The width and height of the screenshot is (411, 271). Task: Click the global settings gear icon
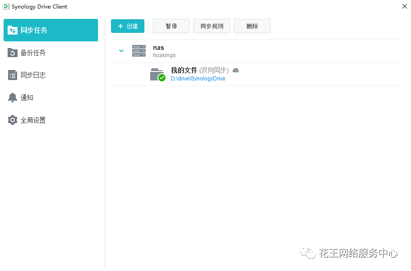coord(12,120)
